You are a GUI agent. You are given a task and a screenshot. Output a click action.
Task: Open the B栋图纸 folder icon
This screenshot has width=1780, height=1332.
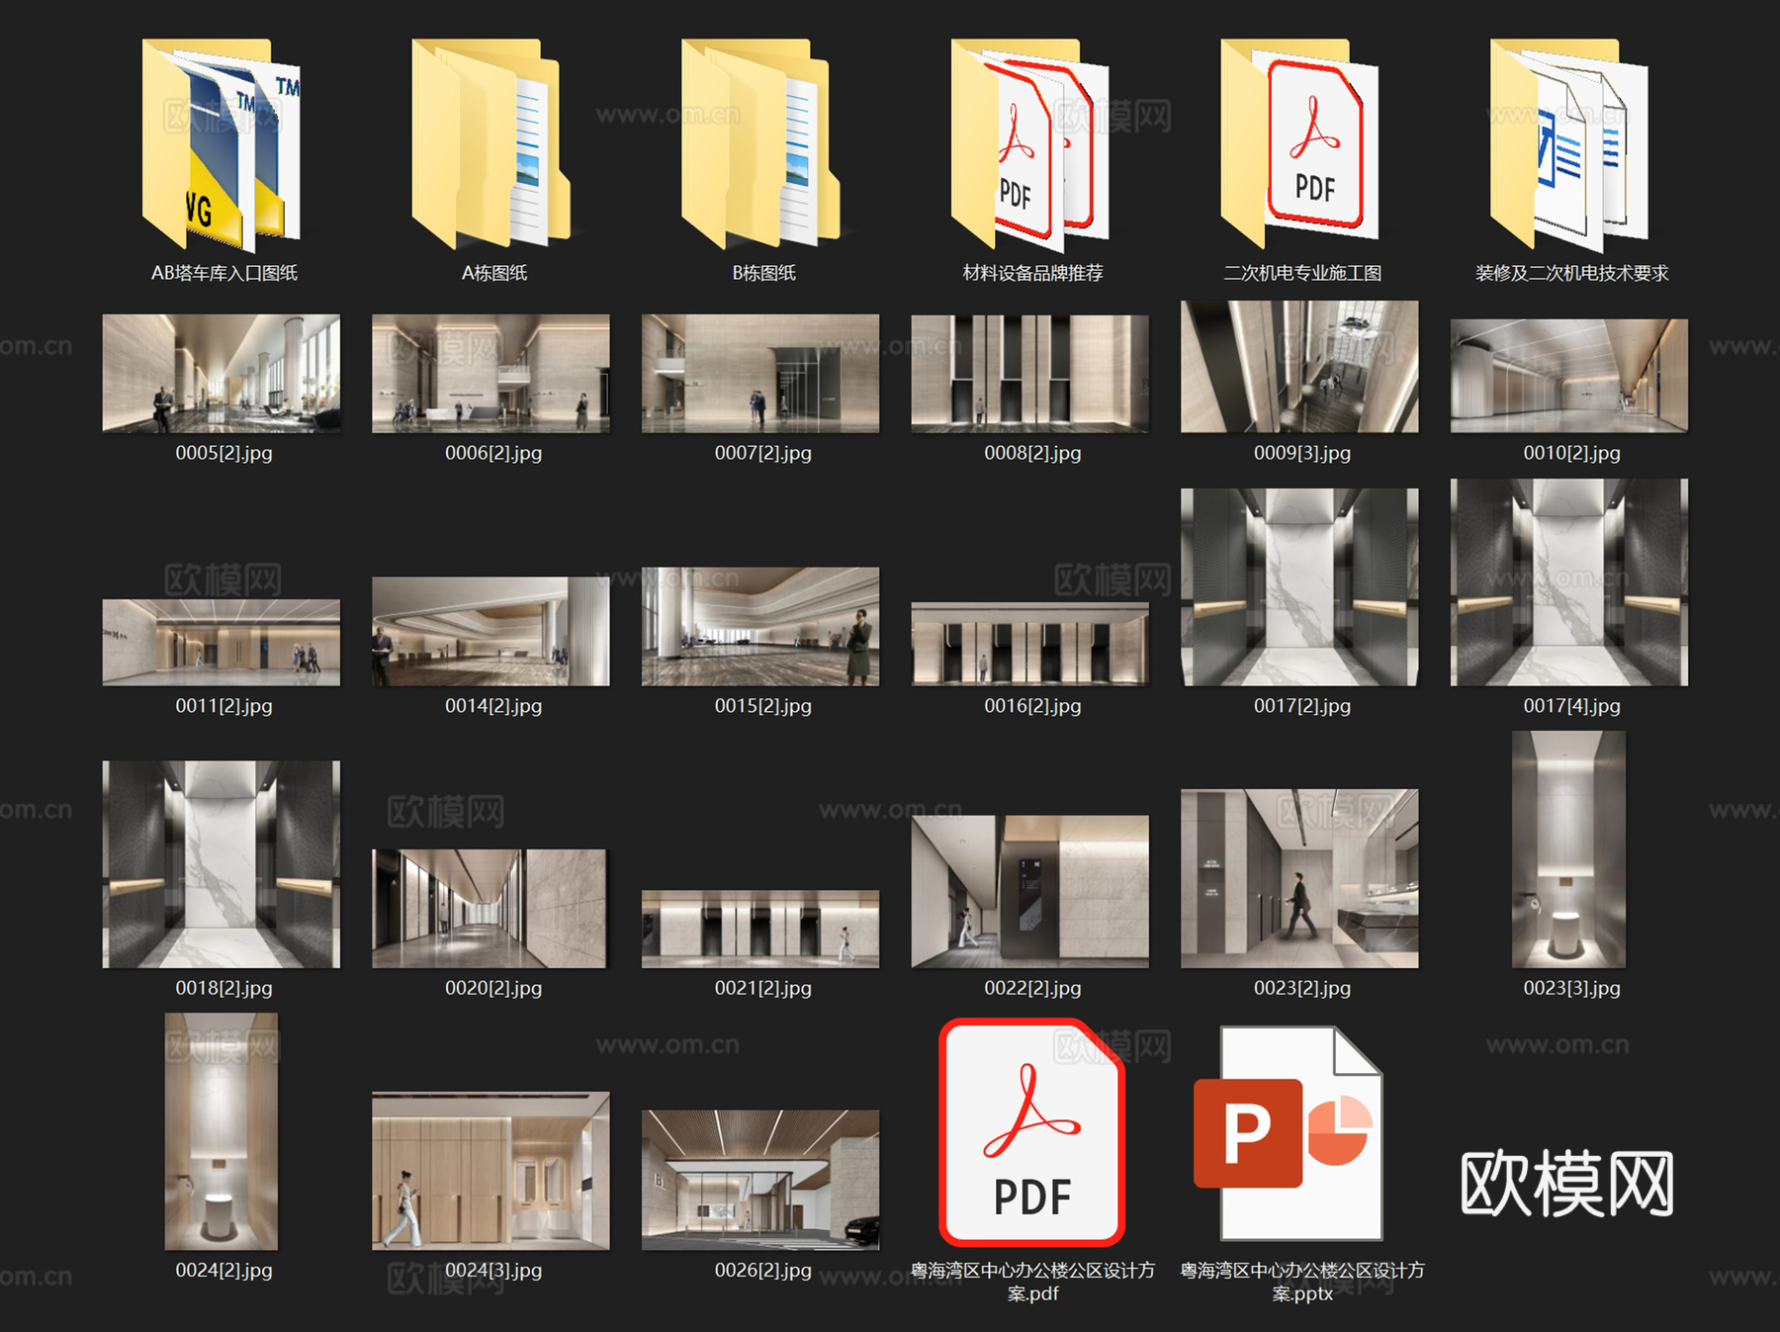pos(761,145)
